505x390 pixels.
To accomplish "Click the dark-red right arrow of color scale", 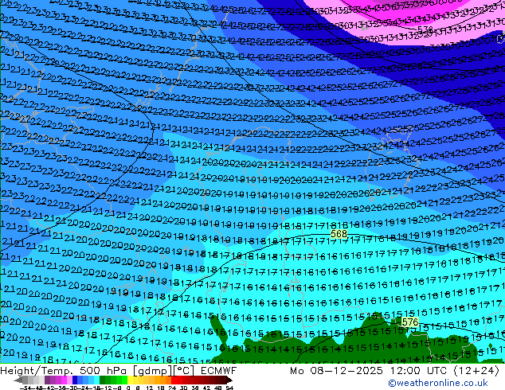I will (229, 380).
